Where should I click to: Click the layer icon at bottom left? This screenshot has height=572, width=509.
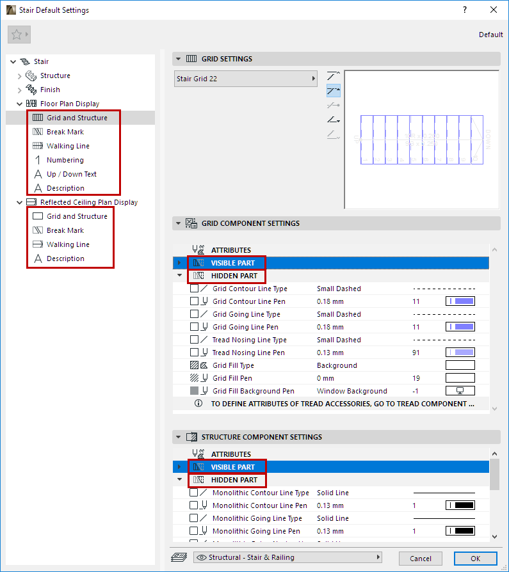pos(179,557)
